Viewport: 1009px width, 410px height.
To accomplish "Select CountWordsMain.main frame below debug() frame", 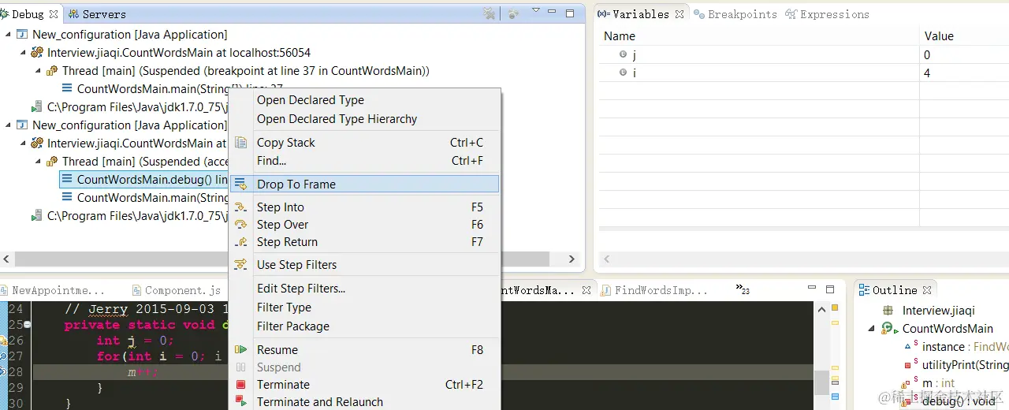I will [144, 198].
